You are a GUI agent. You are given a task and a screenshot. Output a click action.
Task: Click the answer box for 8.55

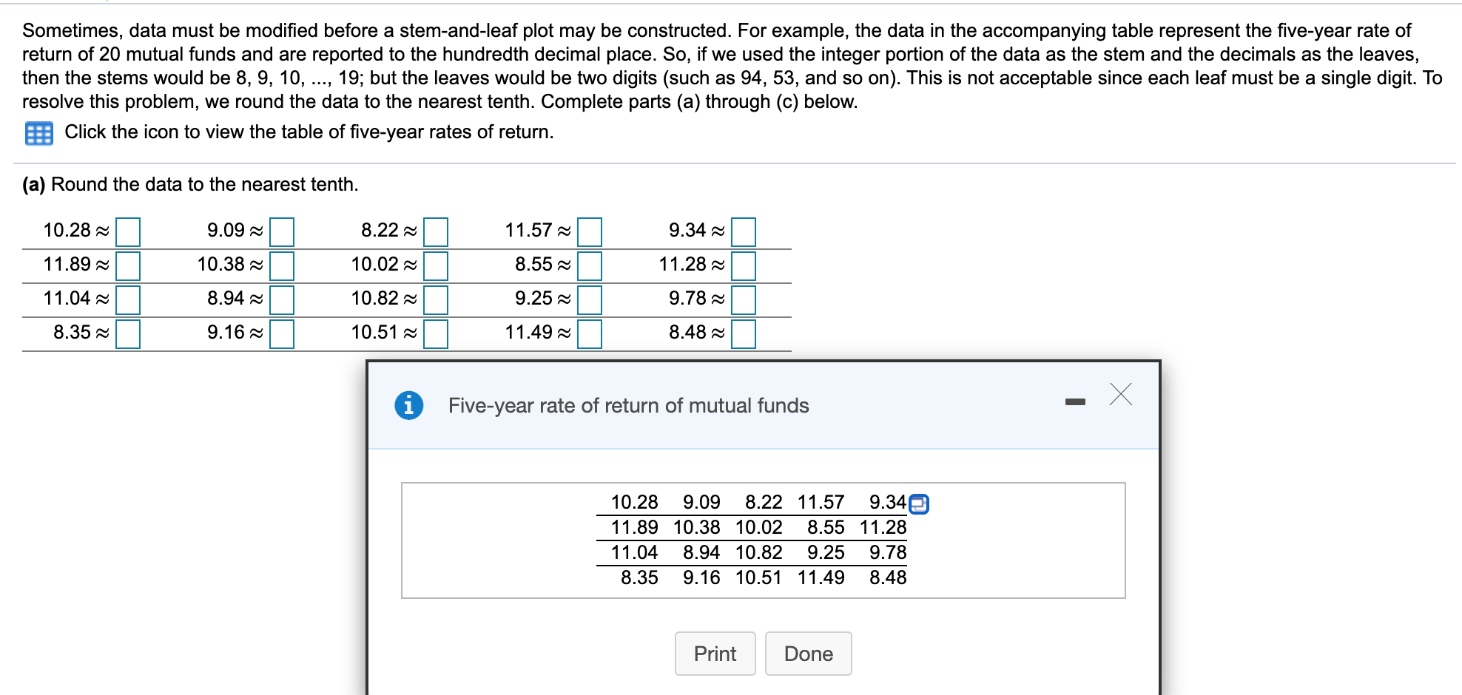point(588,265)
